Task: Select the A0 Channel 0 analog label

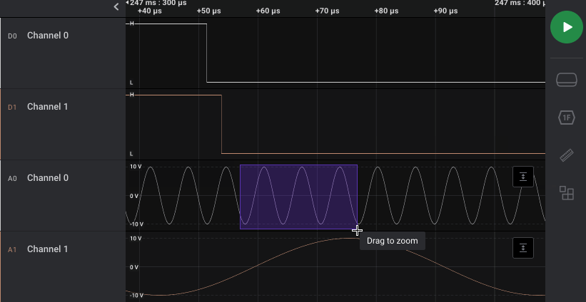Action: coord(48,178)
